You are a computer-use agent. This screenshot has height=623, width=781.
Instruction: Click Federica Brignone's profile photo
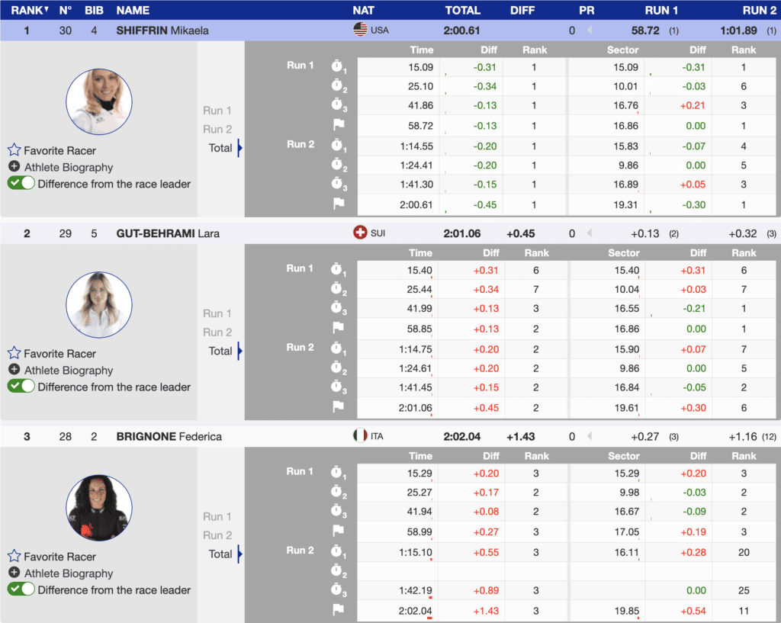coord(99,508)
